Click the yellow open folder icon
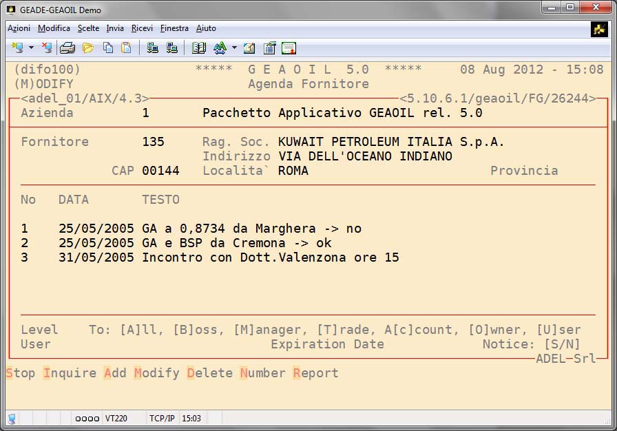This screenshot has height=431, width=617. 87,48
